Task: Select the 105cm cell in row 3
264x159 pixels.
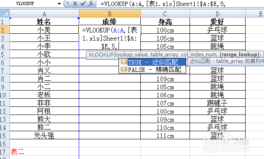Action: [x=165, y=38]
